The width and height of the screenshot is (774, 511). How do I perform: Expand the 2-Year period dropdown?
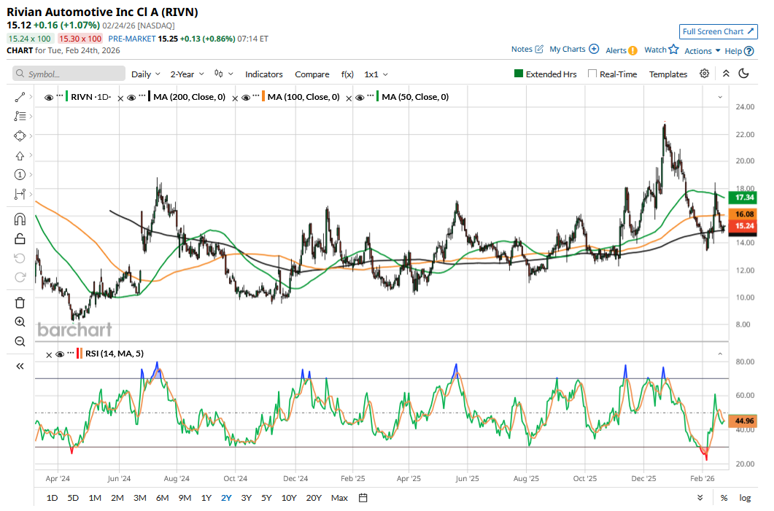[187, 74]
